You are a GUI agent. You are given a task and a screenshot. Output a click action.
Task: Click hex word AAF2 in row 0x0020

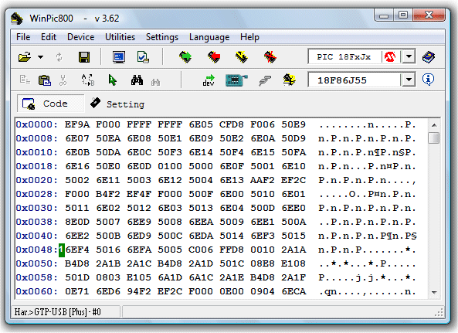point(263,180)
